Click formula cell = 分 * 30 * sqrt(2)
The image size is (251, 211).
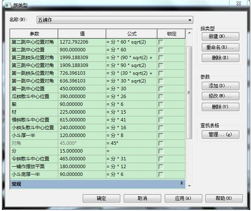[x=132, y=81]
